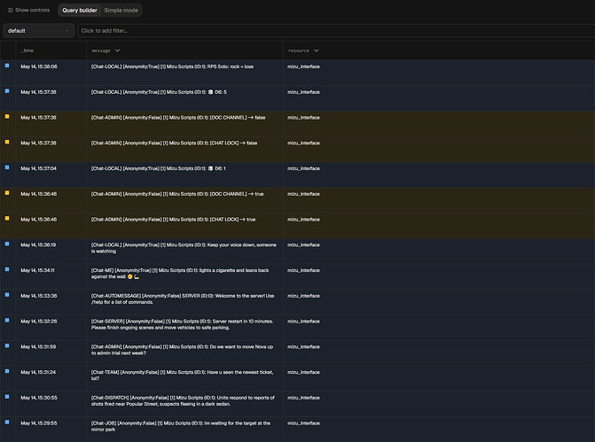
Task: Select the D6: 5 dice roll message
Action: [159, 92]
